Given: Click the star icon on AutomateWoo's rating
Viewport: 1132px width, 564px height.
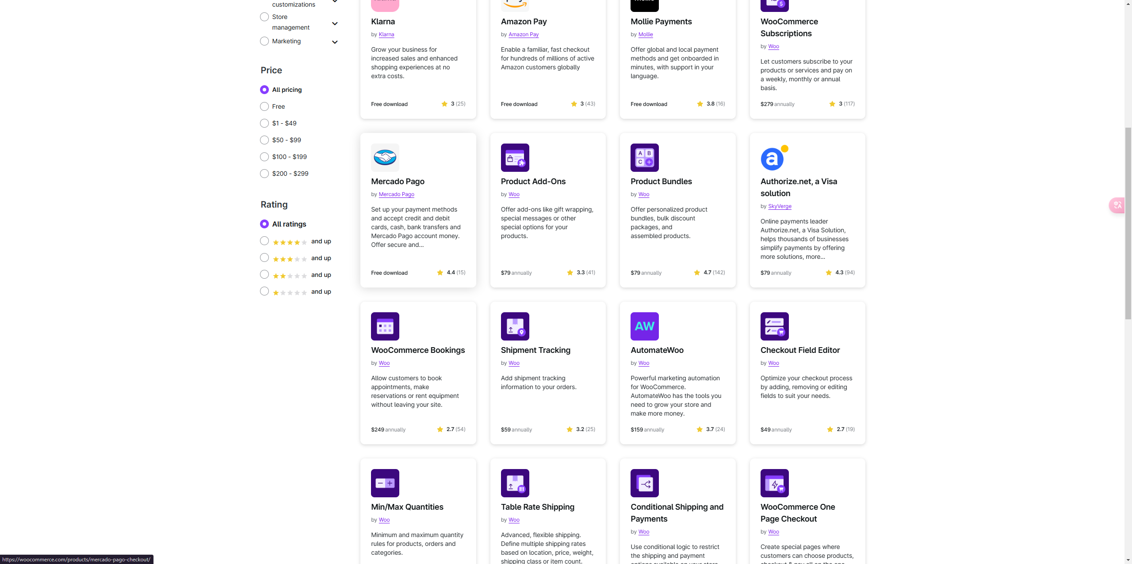Looking at the screenshot, I should (699, 429).
